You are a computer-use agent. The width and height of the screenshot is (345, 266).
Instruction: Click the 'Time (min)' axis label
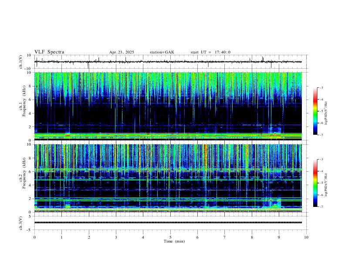tap(174, 241)
